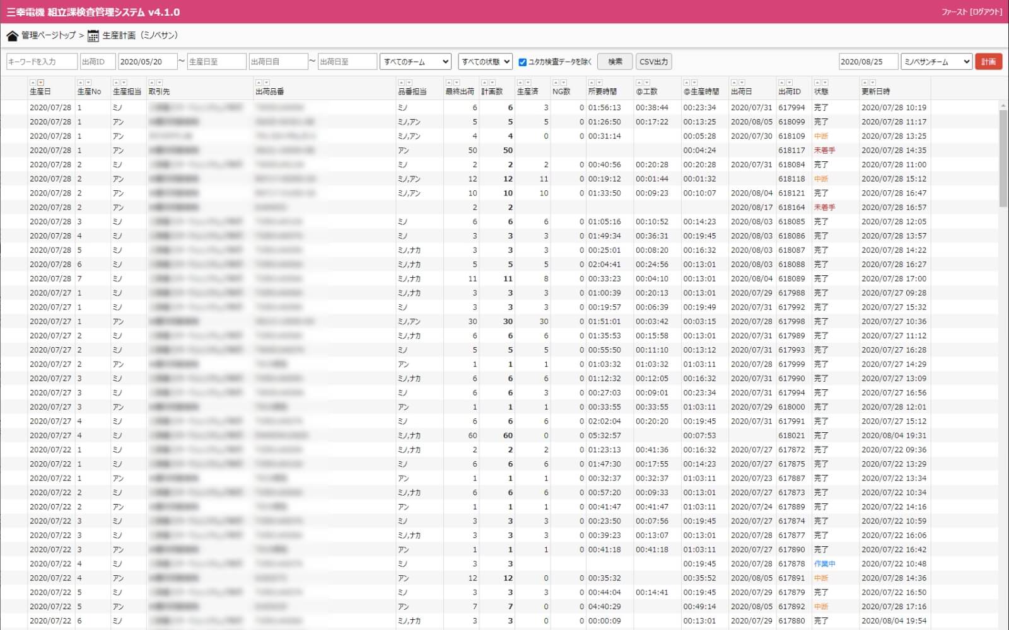Go to 管理ページトップ breadcrumb link

click(49, 35)
